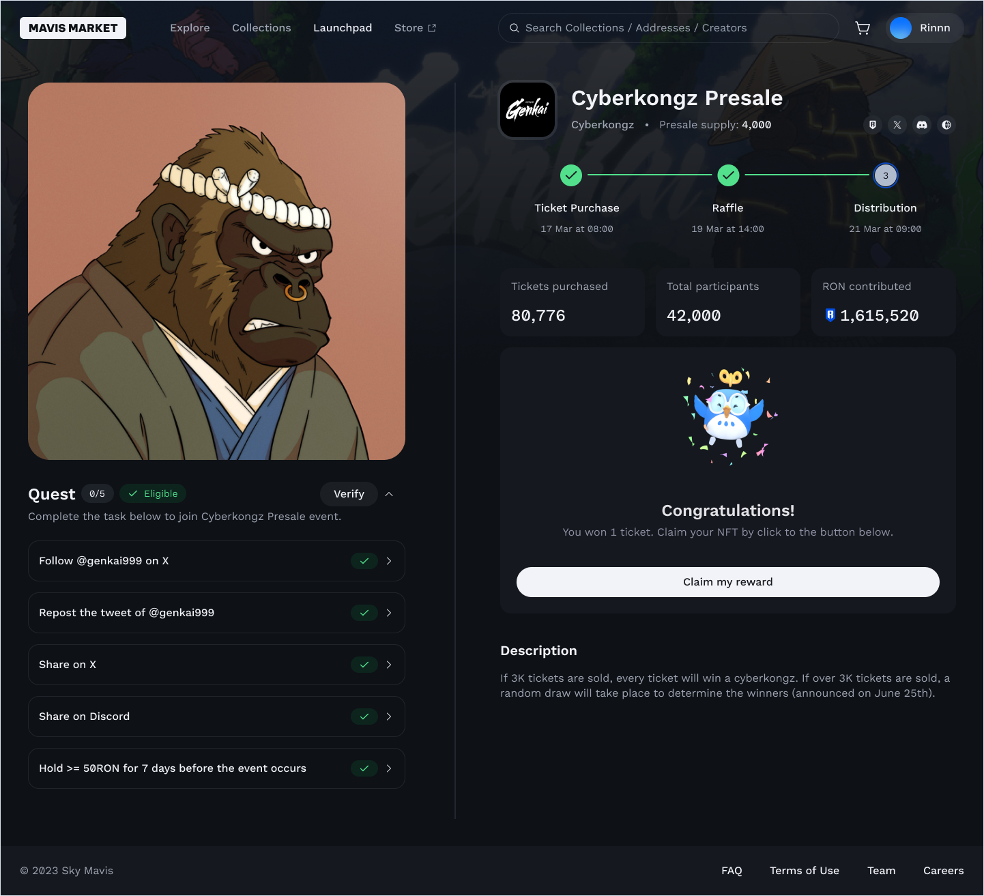Open the shopping cart icon
The height and width of the screenshot is (896, 984).
pyautogui.click(x=863, y=28)
